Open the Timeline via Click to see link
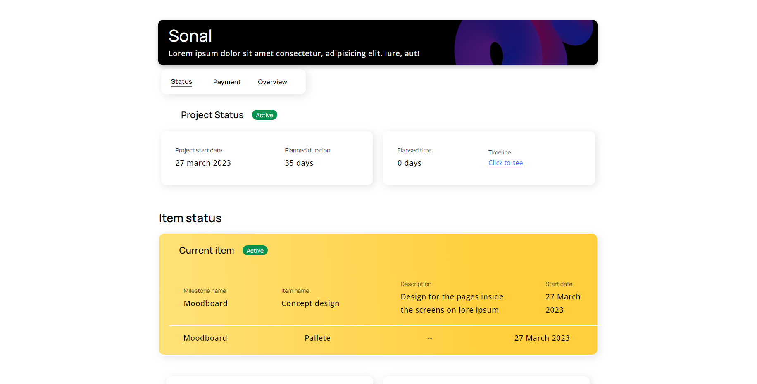 click(505, 162)
